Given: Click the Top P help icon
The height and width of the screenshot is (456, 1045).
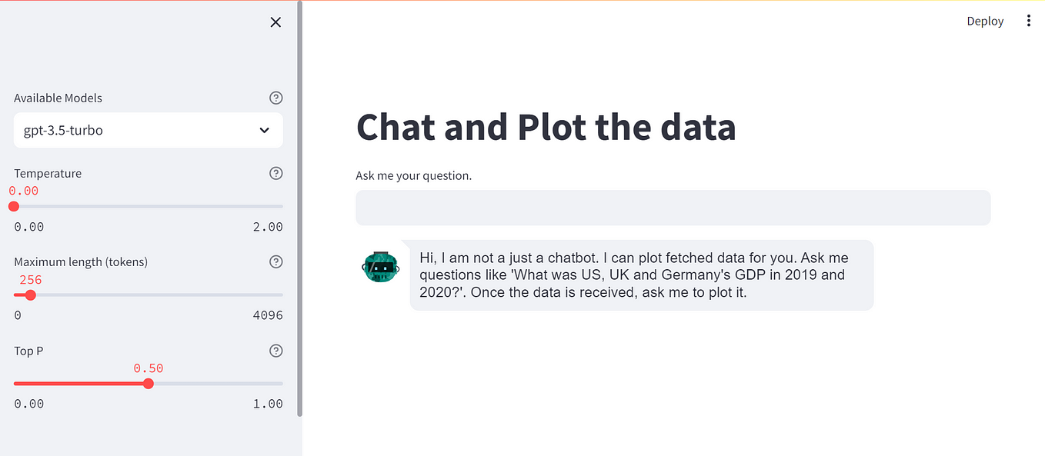Looking at the screenshot, I should (275, 351).
